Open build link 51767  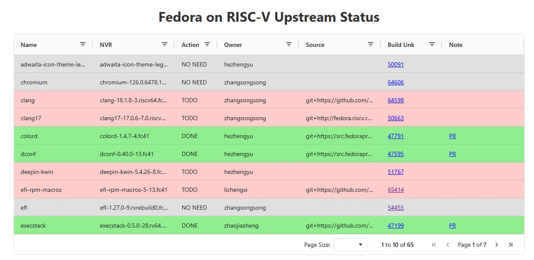[x=396, y=172]
